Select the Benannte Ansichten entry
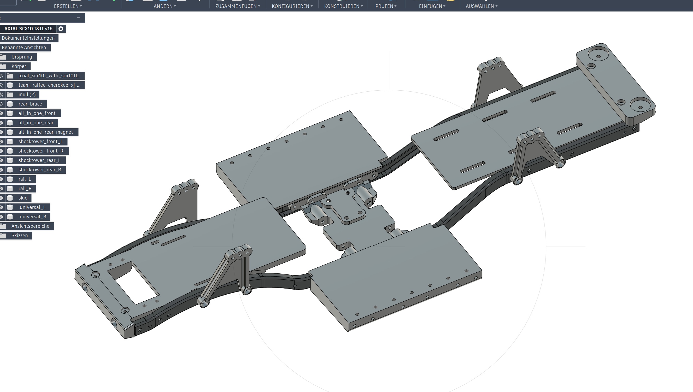Image resolution: width=693 pixels, height=392 pixels. [x=24, y=47]
